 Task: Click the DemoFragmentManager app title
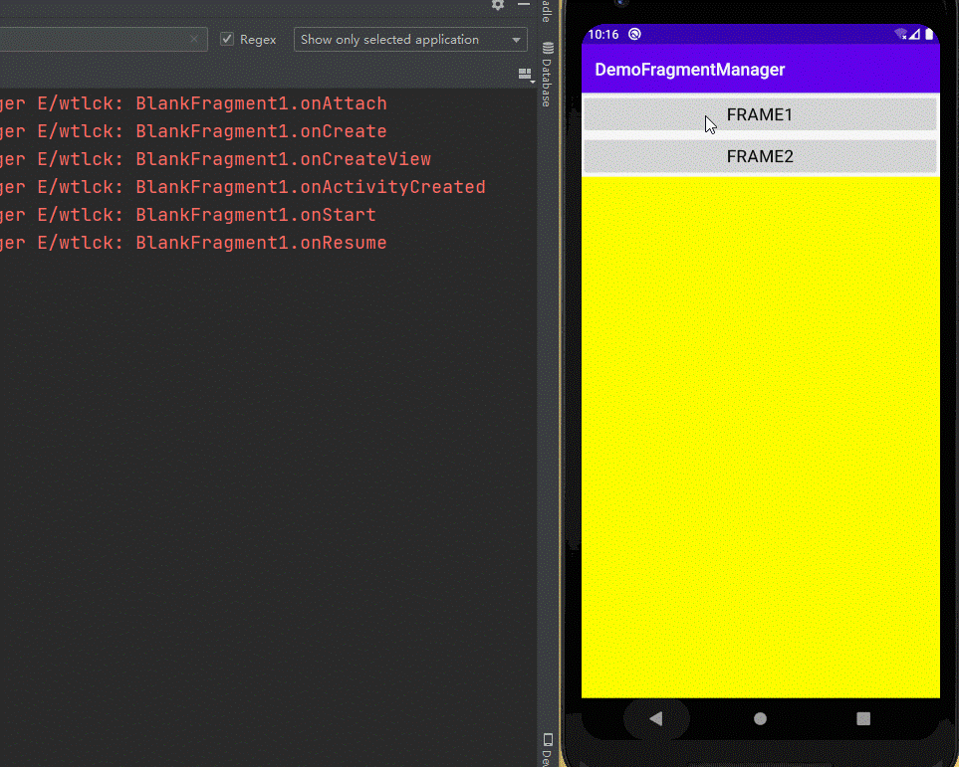pyautogui.click(x=690, y=70)
